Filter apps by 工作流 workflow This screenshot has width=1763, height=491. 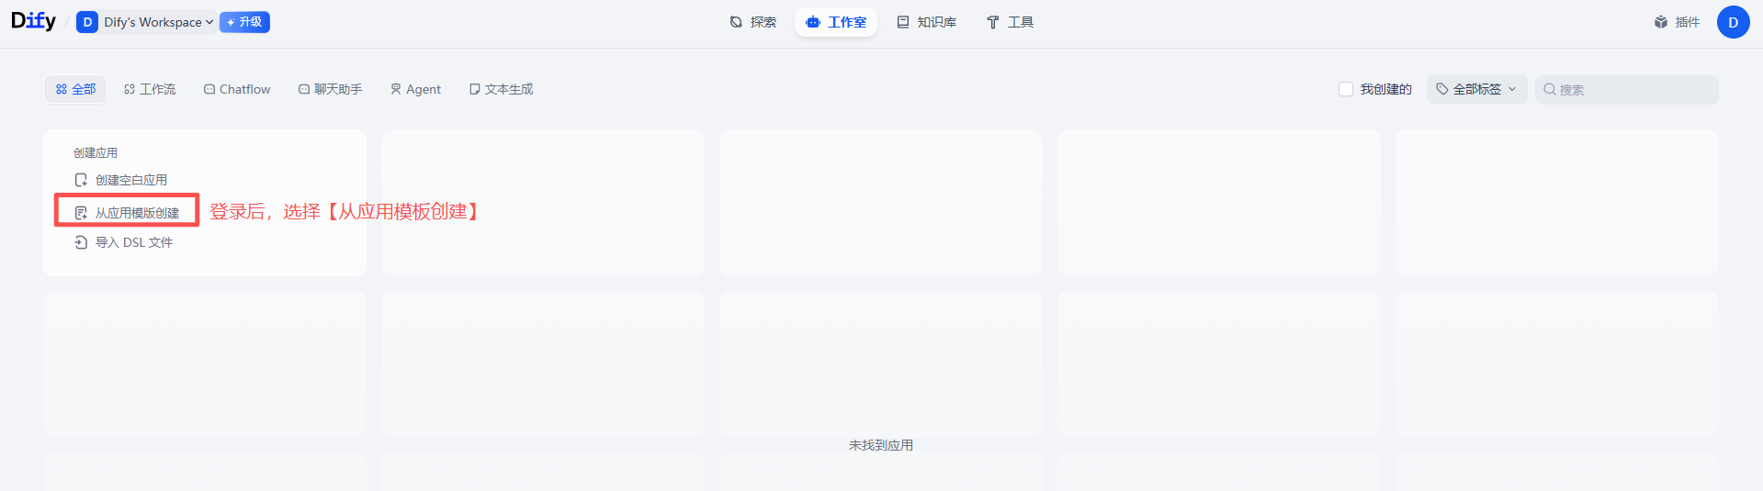pos(150,89)
